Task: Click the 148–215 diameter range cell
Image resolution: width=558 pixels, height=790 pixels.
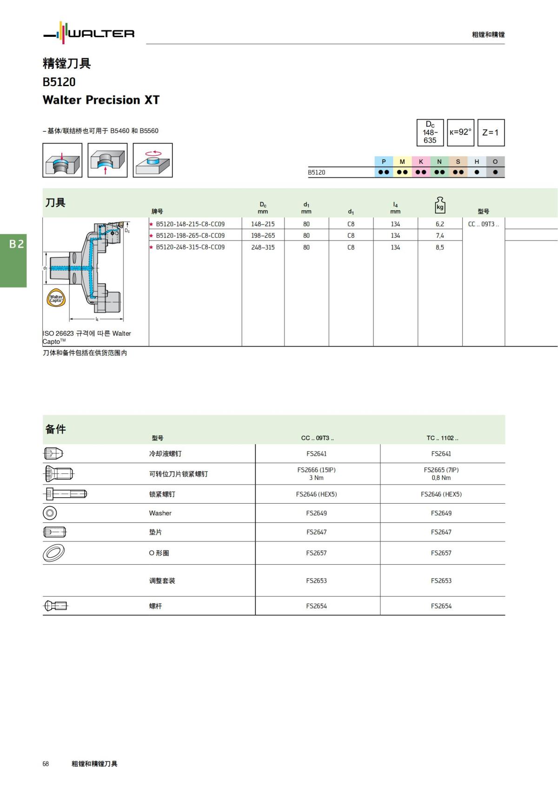Action: click(263, 224)
